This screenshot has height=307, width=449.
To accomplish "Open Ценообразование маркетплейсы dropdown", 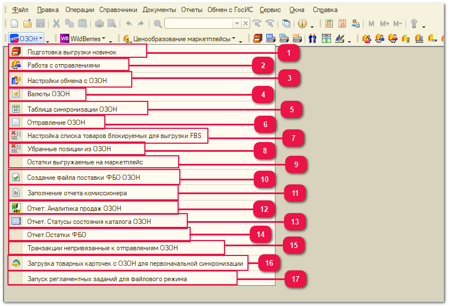I will point(180,39).
